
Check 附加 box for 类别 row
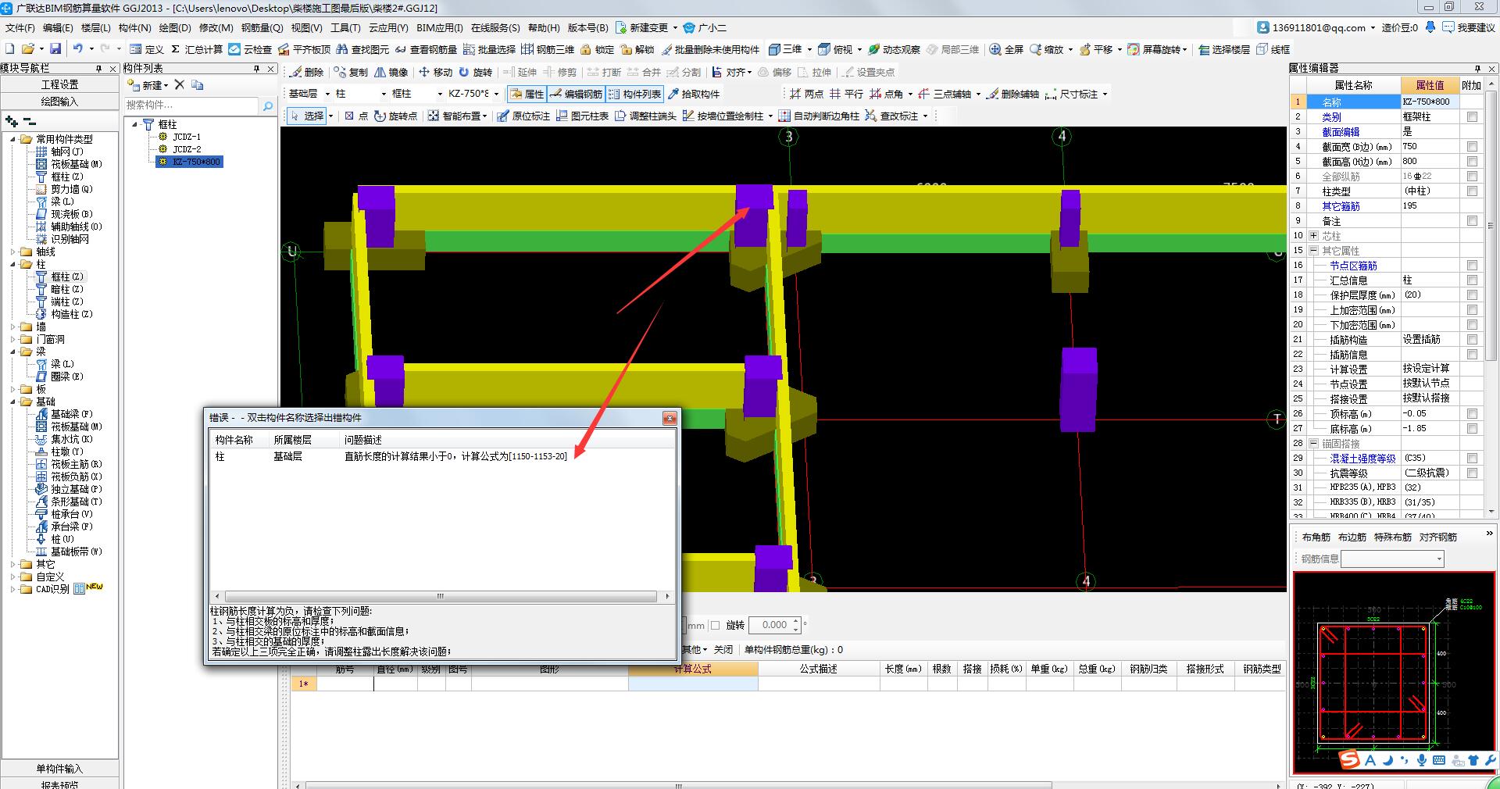[1472, 116]
